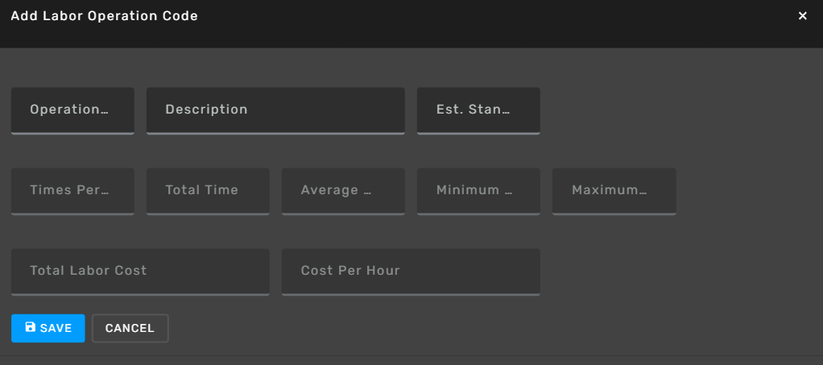
Task: Focus the Minimum… field
Action: (x=478, y=191)
